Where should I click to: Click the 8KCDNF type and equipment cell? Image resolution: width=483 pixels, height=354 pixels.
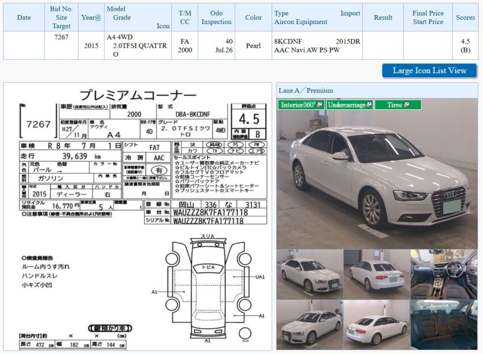coord(317,45)
